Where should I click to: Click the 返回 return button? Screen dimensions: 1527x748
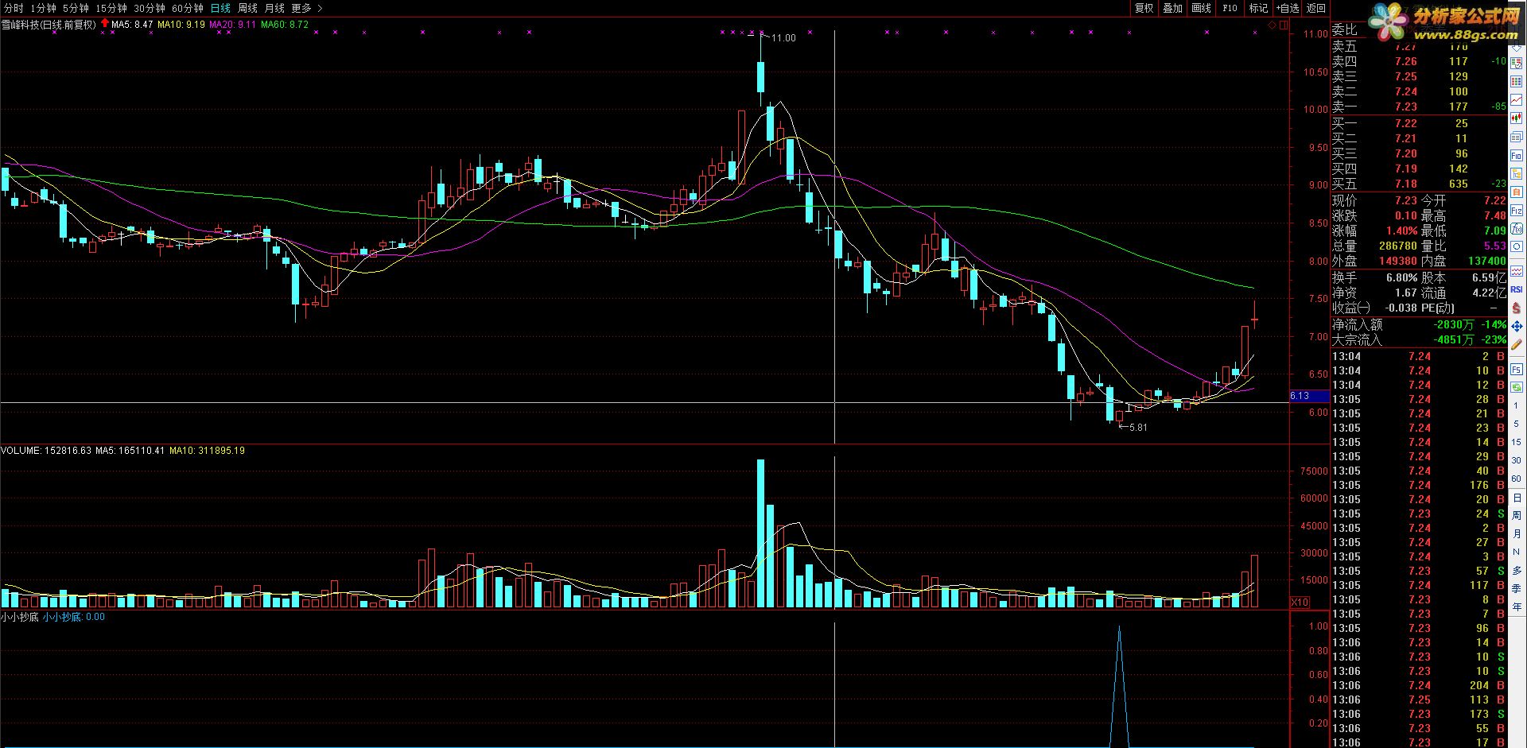click(1316, 8)
